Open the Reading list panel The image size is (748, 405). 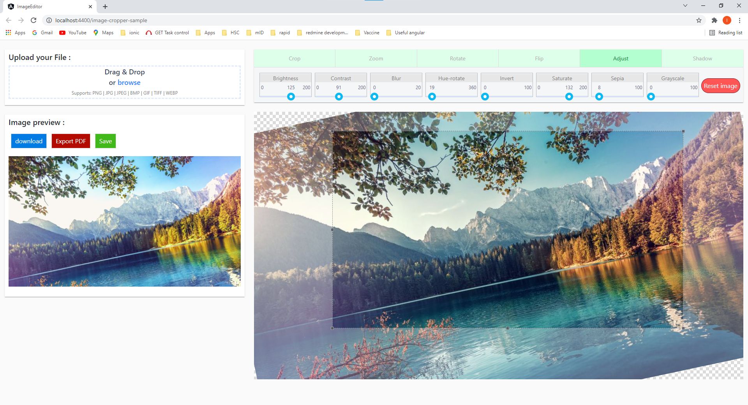pyautogui.click(x=726, y=33)
